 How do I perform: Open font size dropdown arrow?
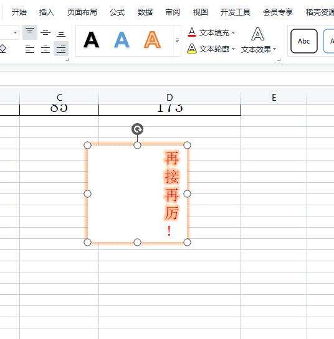coord(15,32)
